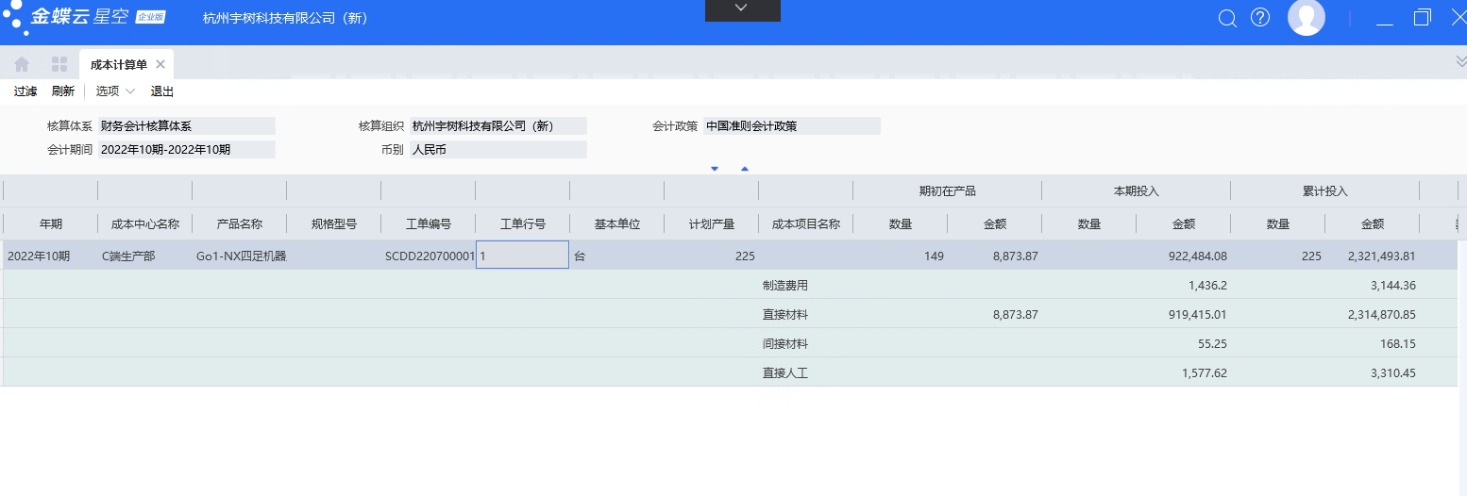Click the 3,310.45 amount cell

pos(1373,372)
